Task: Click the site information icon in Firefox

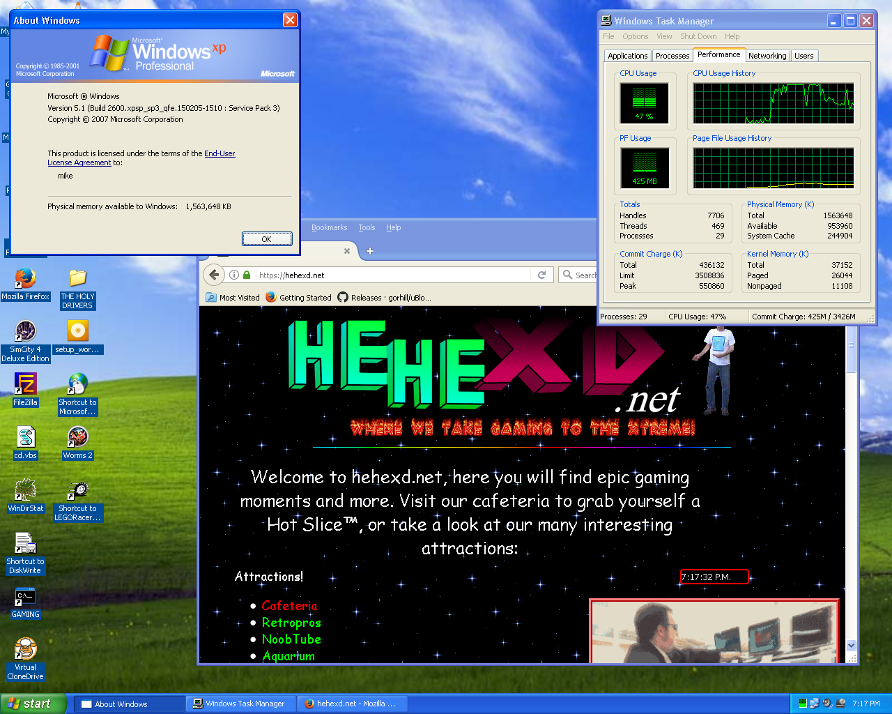Action: pyautogui.click(x=234, y=275)
